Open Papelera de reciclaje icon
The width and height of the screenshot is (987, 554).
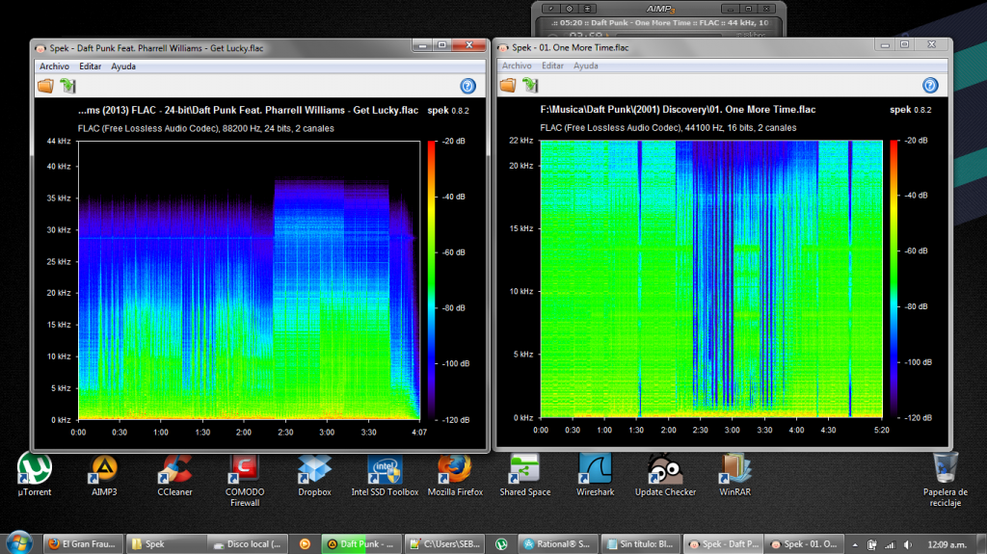tap(945, 480)
